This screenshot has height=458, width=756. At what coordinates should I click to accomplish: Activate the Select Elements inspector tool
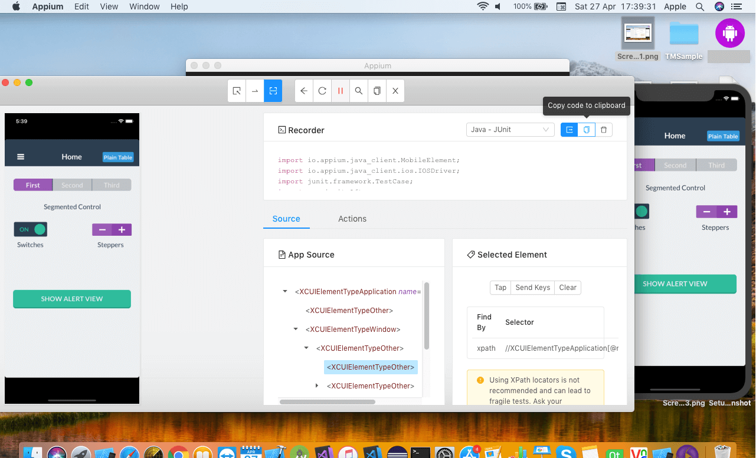pyautogui.click(x=237, y=91)
